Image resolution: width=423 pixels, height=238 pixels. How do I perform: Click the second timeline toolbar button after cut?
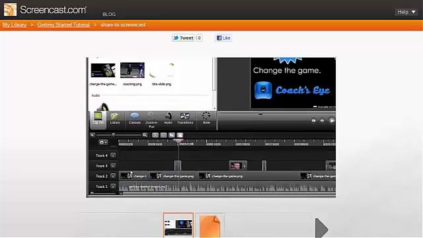[163, 135]
